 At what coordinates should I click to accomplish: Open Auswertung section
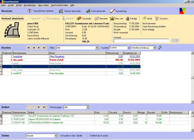118,11
